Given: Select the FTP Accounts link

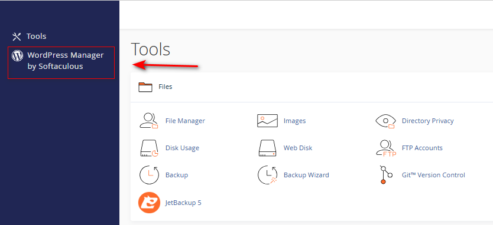Looking at the screenshot, I should pyautogui.click(x=422, y=148).
